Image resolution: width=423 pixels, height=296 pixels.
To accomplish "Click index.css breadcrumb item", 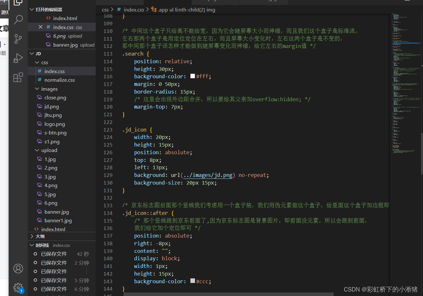I will point(131,10).
